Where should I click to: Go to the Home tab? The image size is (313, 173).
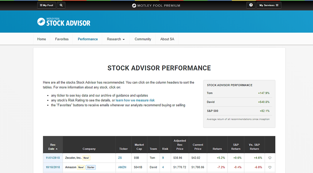tap(42, 39)
